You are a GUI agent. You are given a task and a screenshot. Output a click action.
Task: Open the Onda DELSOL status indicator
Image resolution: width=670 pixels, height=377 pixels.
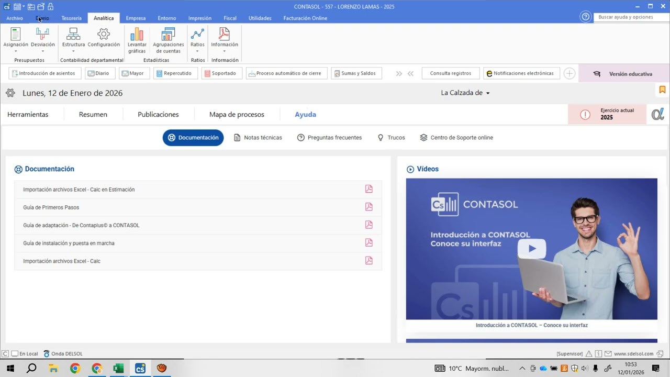(x=63, y=354)
